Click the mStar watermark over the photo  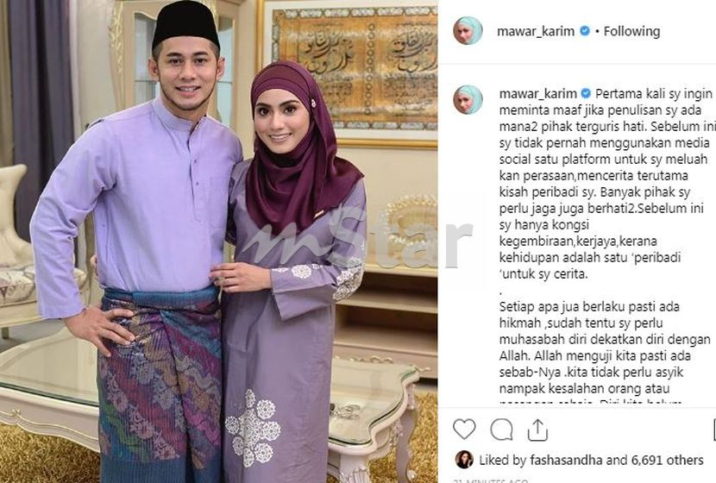pos(356,240)
